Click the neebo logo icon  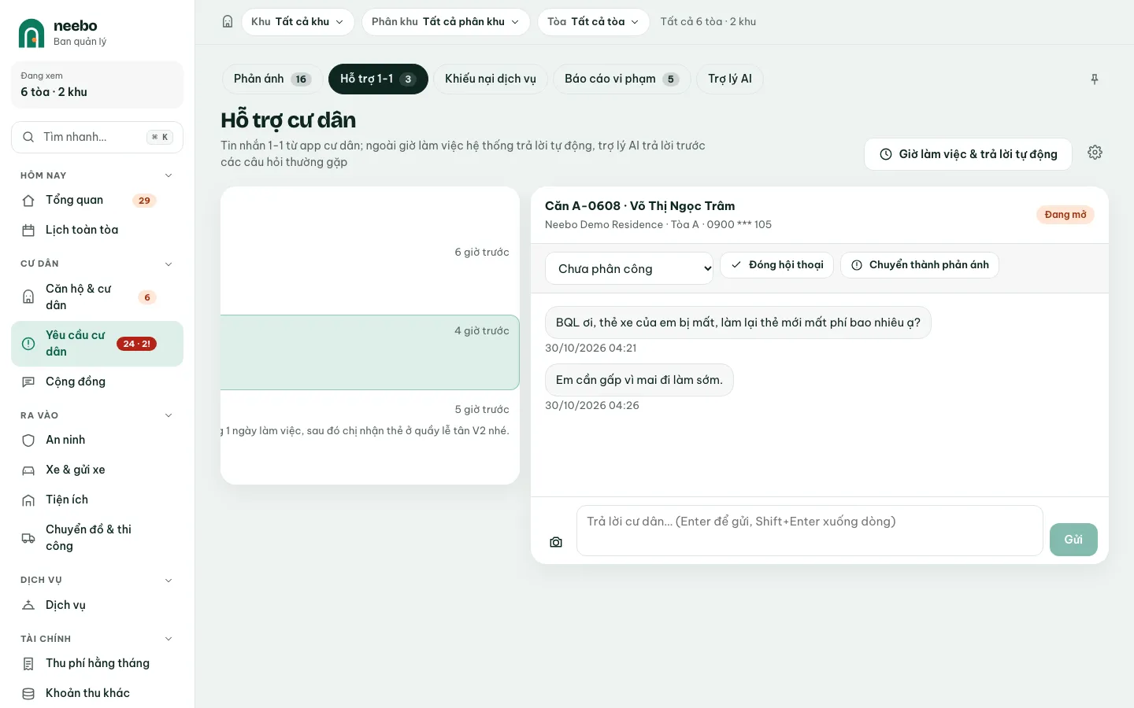(31, 33)
